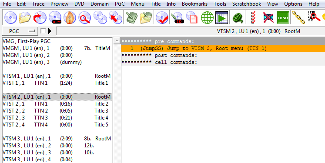Click the disc icon labeled 'new'

tap(55, 18)
